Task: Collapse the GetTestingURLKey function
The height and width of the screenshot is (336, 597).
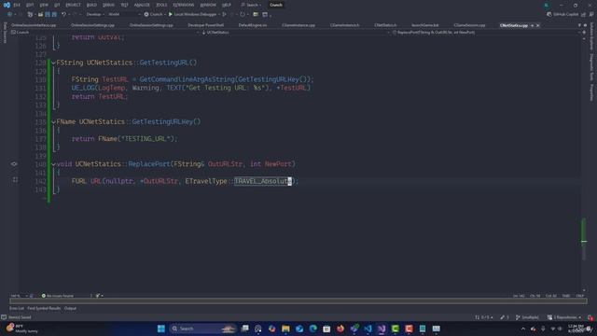Action: tap(53, 122)
